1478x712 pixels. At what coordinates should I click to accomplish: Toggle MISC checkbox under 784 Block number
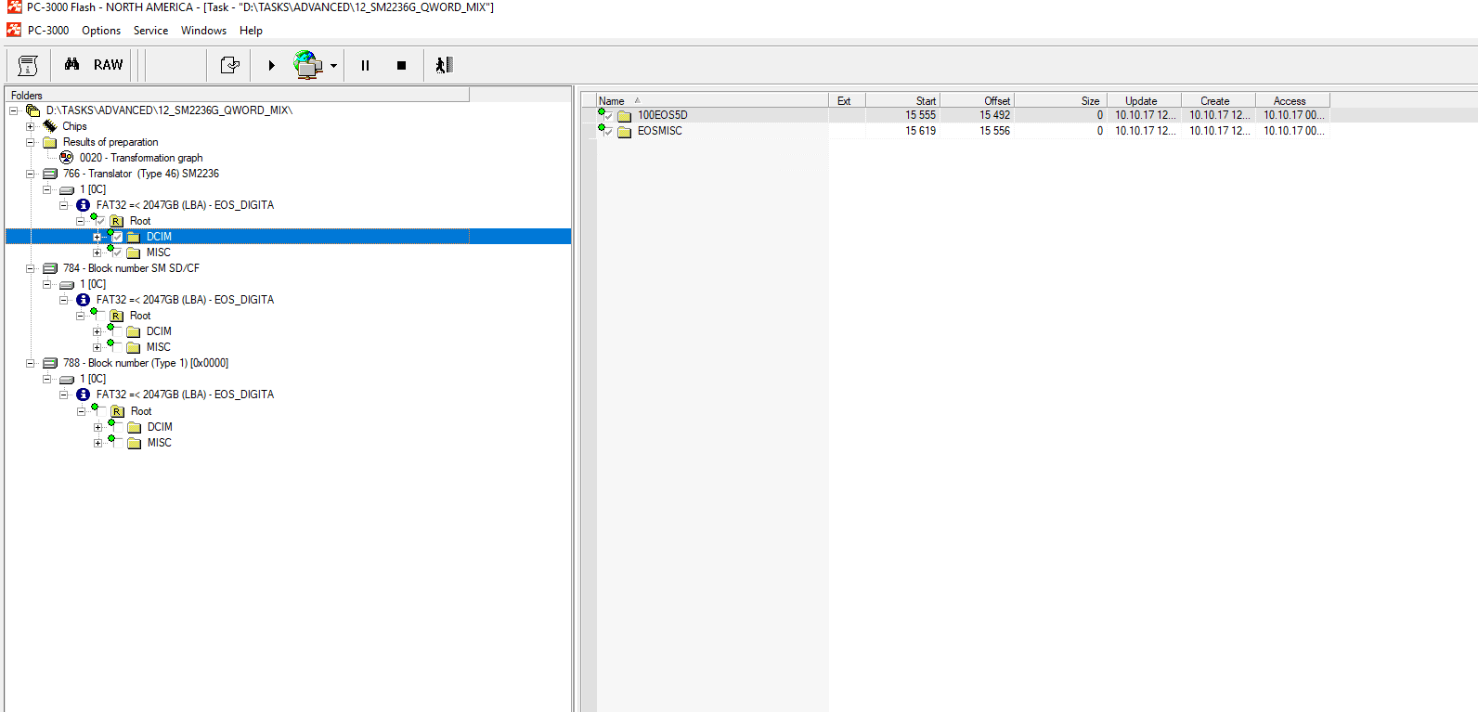point(117,347)
